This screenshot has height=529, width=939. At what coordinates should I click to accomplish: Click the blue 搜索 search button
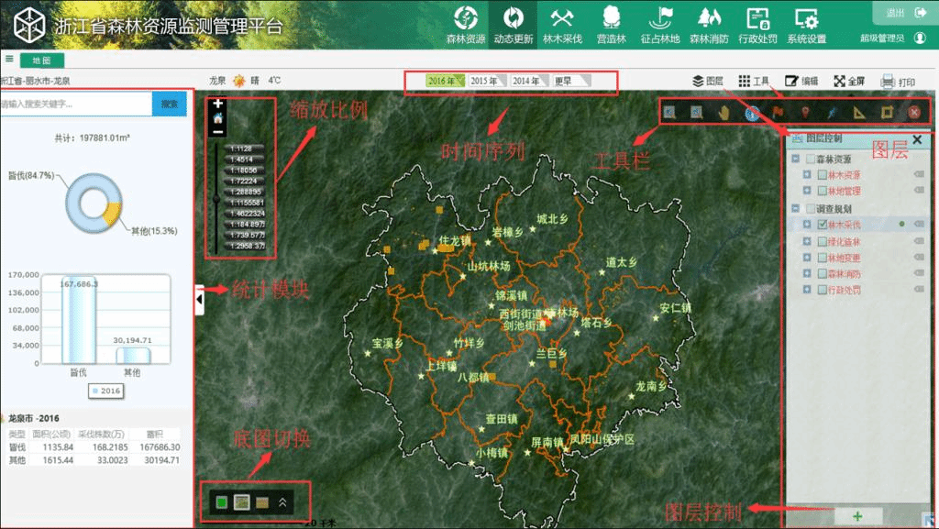coord(170,104)
